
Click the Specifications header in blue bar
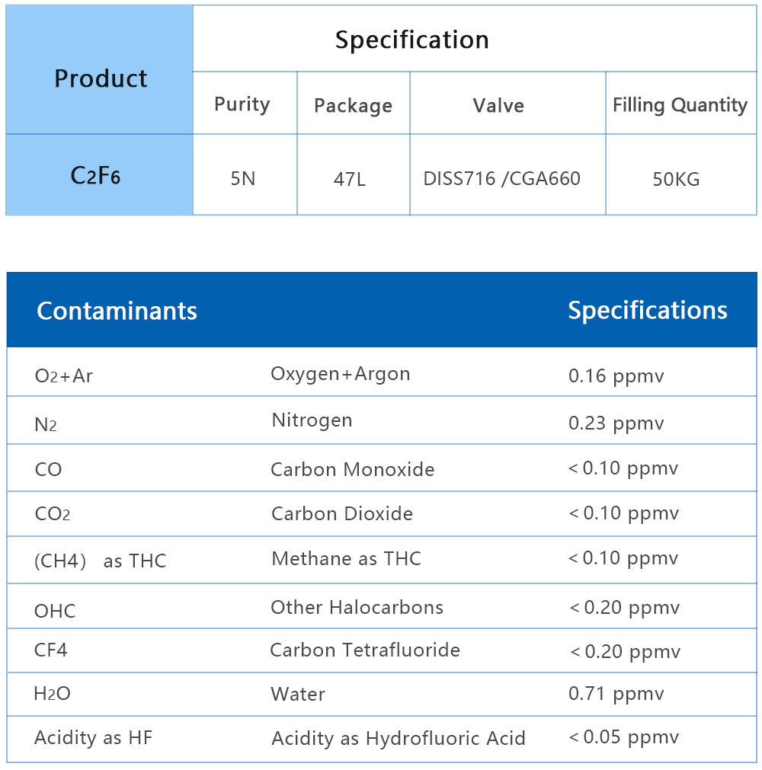tap(647, 310)
